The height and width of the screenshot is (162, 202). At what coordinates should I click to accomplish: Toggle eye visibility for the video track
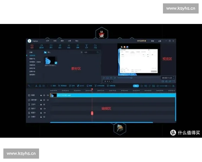point(44,96)
